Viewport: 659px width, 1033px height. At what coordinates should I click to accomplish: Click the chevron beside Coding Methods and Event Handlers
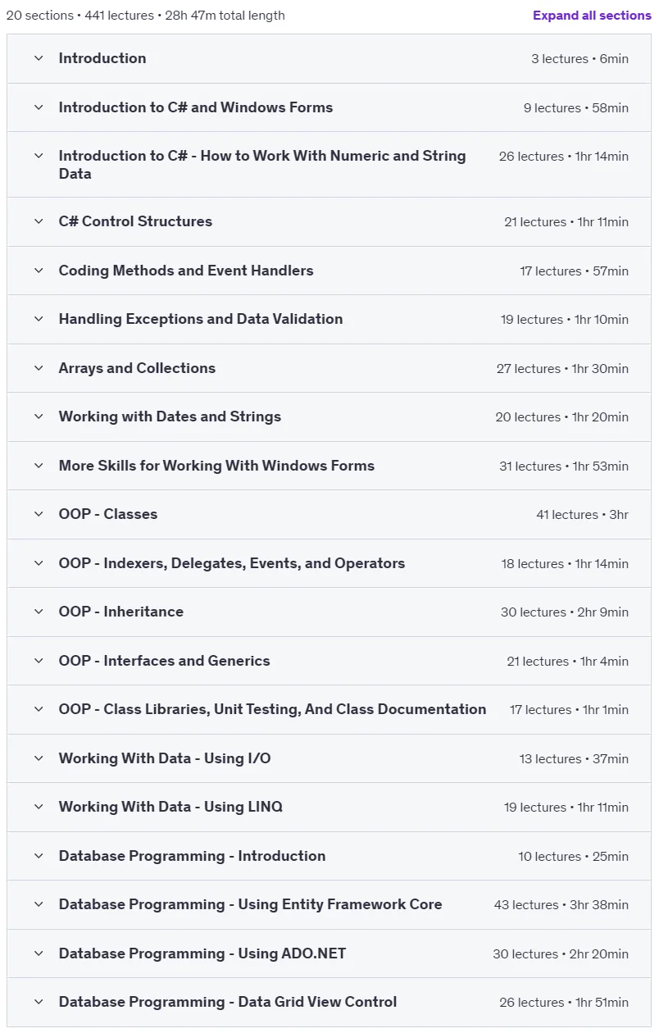[x=38, y=271]
